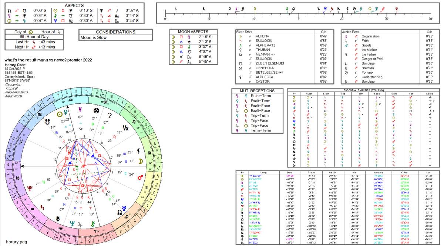This screenshot has width=444, height=246.
Task: Click the Neptune glyph near the wheel's bottom
Action: point(72,223)
